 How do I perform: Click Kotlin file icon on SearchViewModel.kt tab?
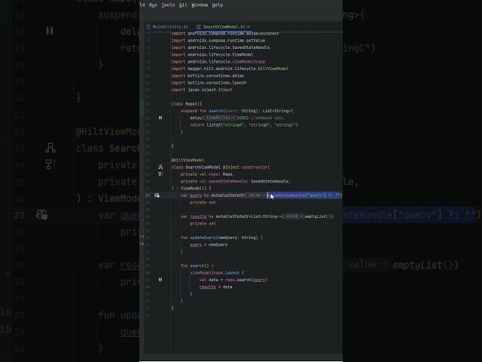point(199,27)
